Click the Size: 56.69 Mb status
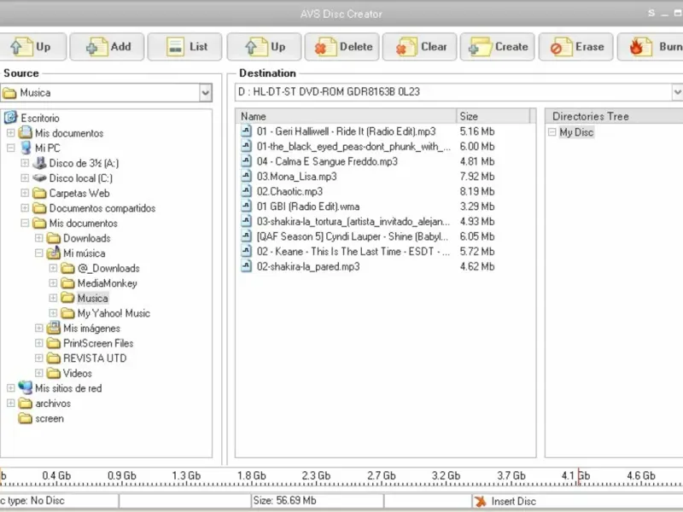This screenshot has width=683, height=512. coord(284,501)
